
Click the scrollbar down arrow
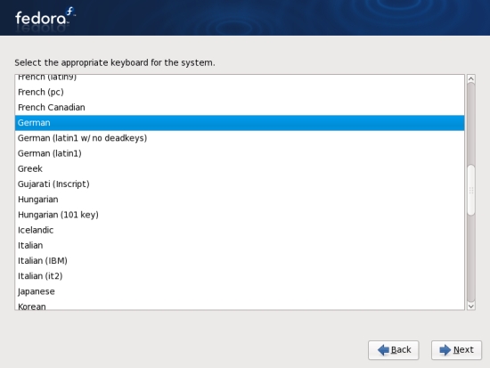click(471, 307)
